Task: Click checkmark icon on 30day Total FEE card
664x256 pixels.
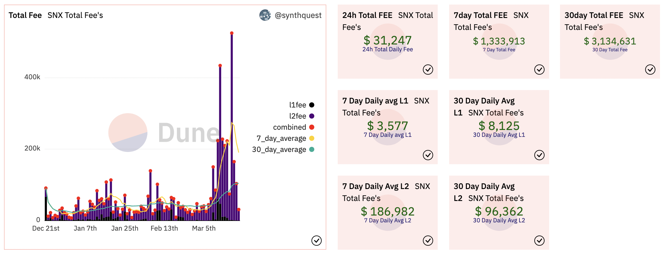Action: [650, 70]
